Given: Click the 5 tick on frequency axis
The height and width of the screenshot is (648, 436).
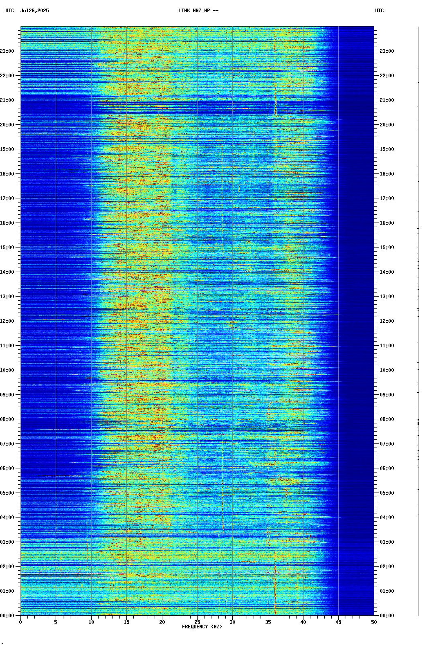Looking at the screenshot, I should 56,622.
